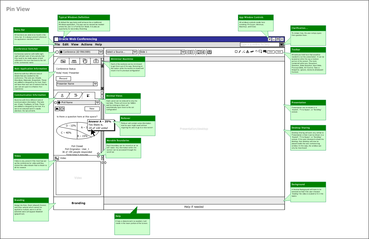Select the pen whiteboard tool

tap(240, 52)
